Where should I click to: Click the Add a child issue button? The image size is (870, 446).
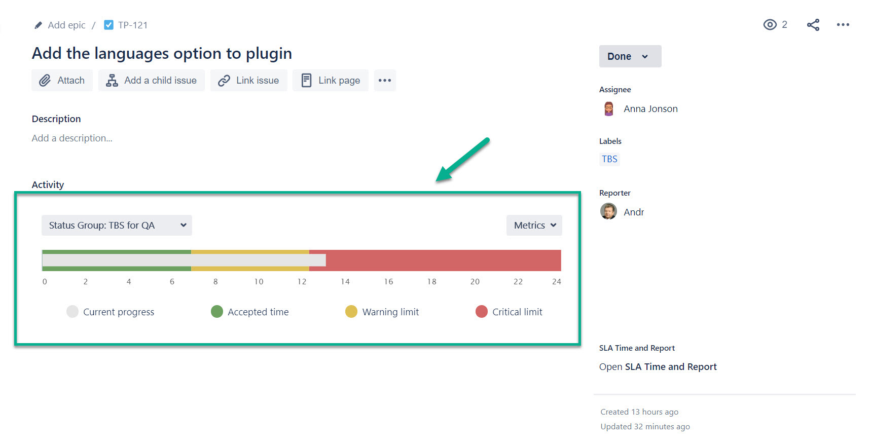pyautogui.click(x=151, y=81)
